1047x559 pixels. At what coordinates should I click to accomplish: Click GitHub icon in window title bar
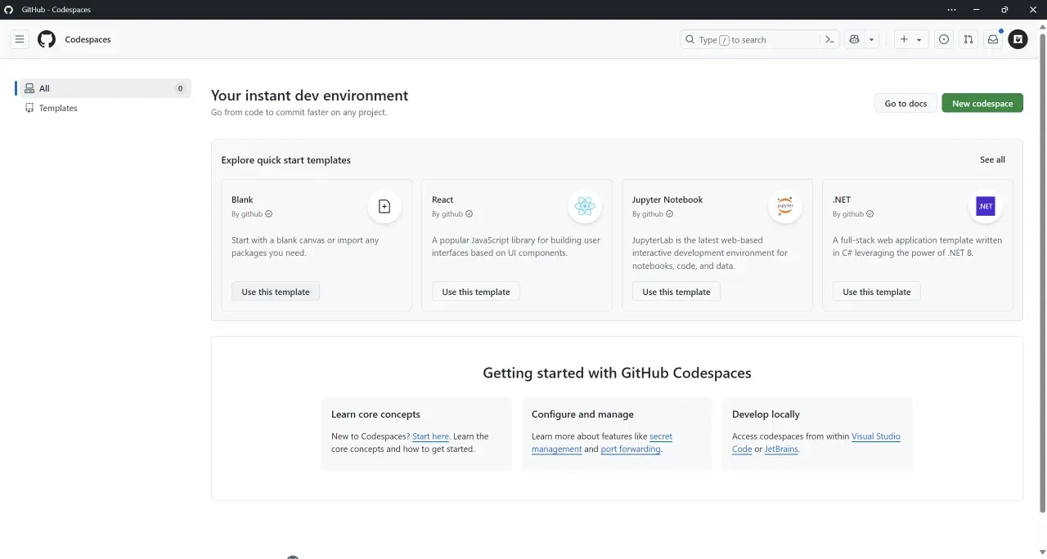[x=9, y=10]
